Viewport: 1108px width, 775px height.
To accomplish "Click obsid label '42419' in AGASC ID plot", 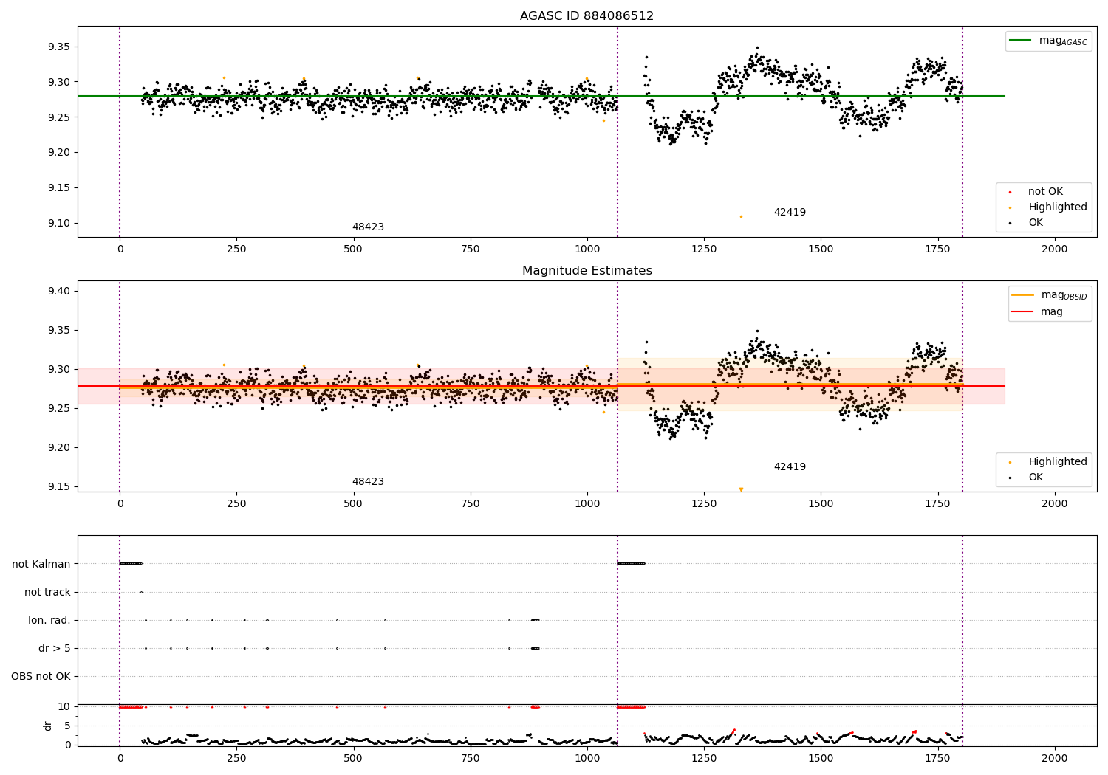I will (x=790, y=213).
